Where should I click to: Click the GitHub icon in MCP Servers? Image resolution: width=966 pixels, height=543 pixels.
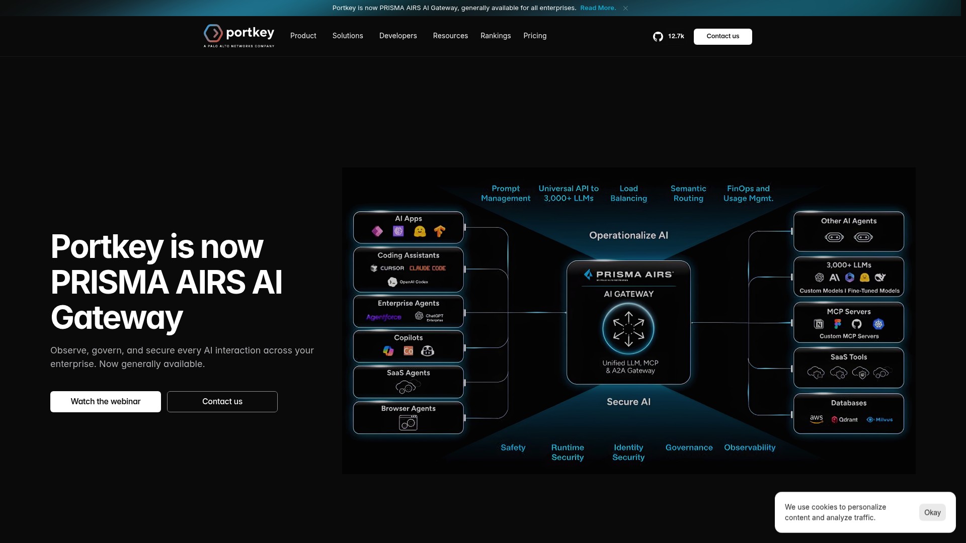[857, 324]
